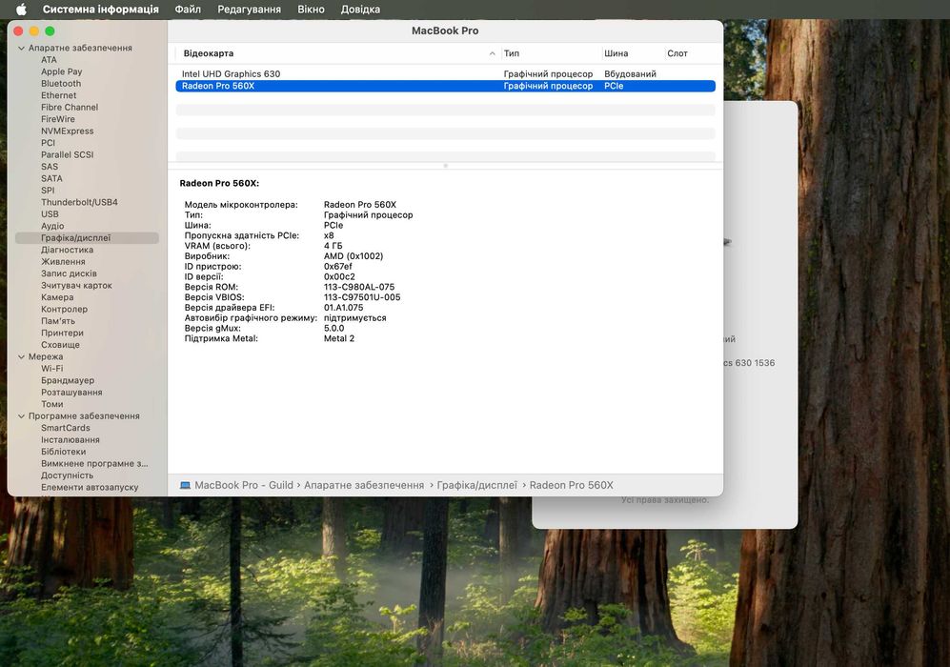Select ATA in the sidebar
The image size is (950, 667).
tap(50, 59)
